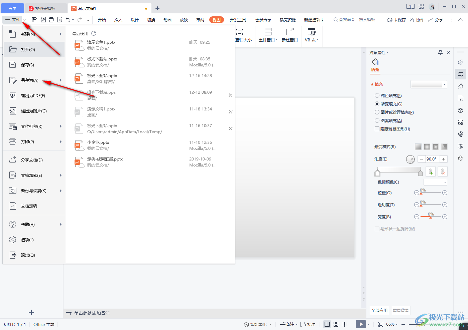Expand the File Package submenu

(x=61, y=126)
